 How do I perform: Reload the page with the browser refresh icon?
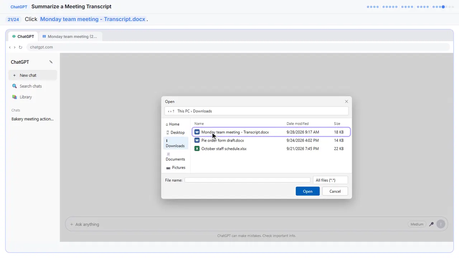[x=20, y=47]
